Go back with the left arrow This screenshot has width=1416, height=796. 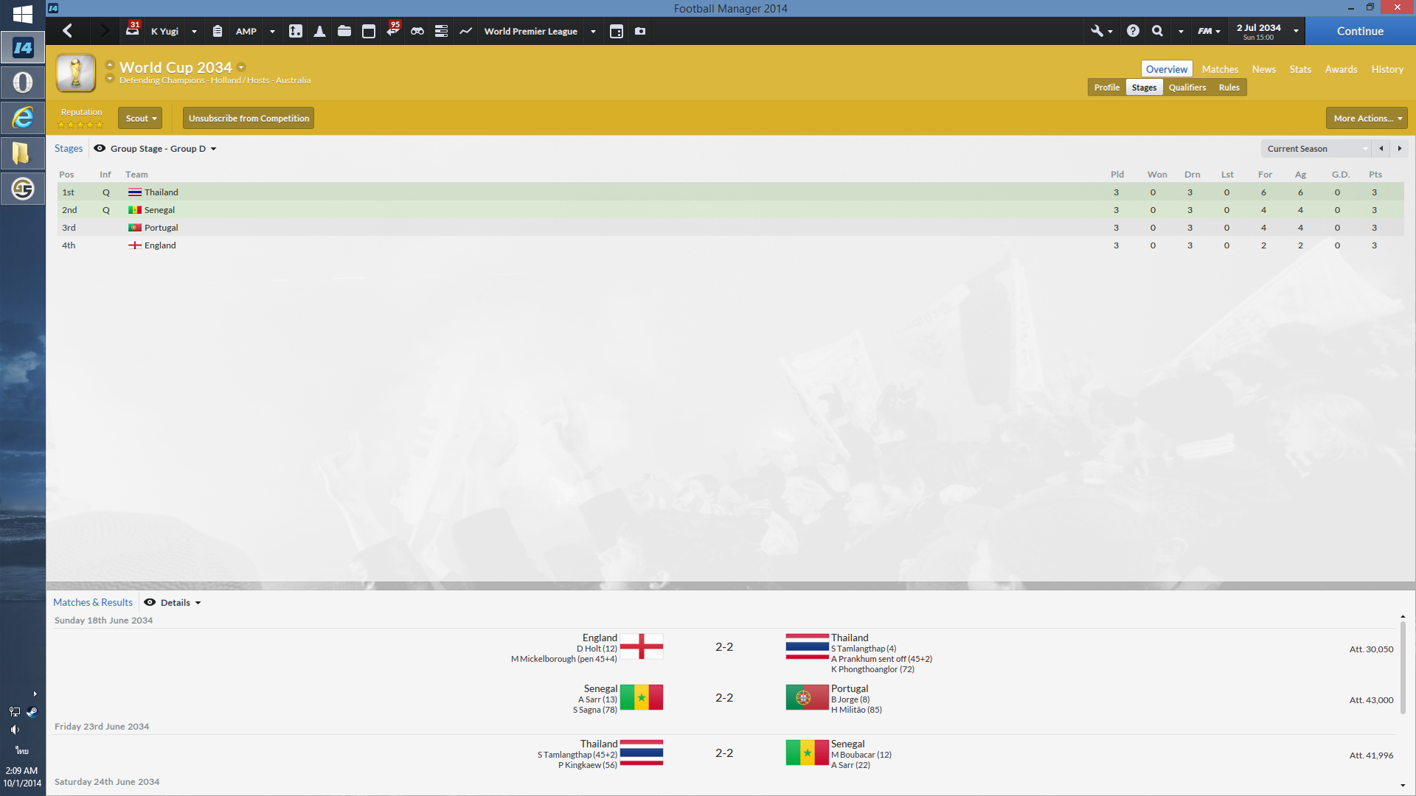[x=68, y=31]
